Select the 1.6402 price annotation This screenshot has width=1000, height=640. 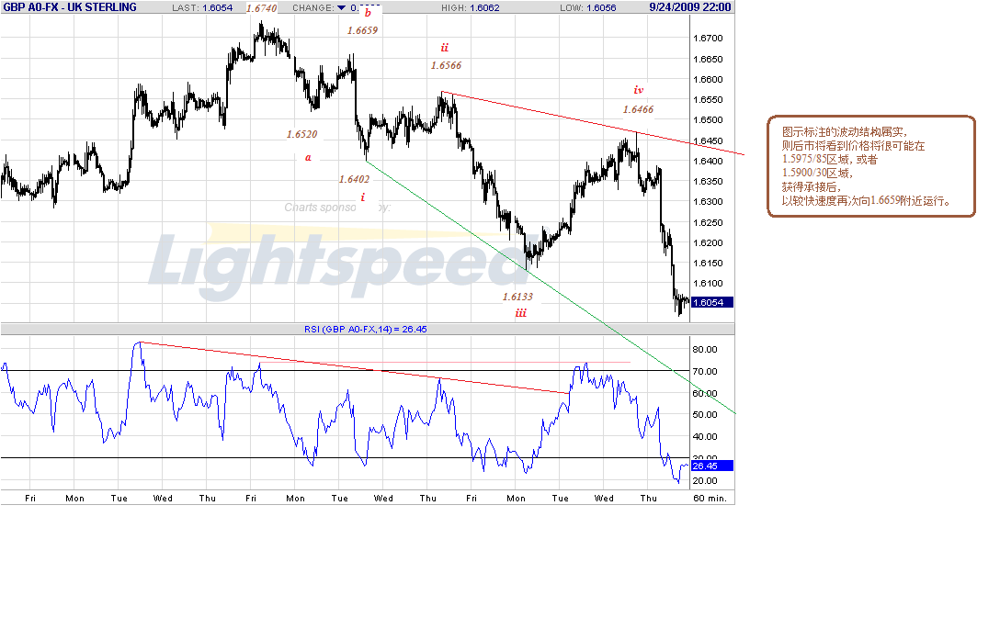tap(354, 179)
